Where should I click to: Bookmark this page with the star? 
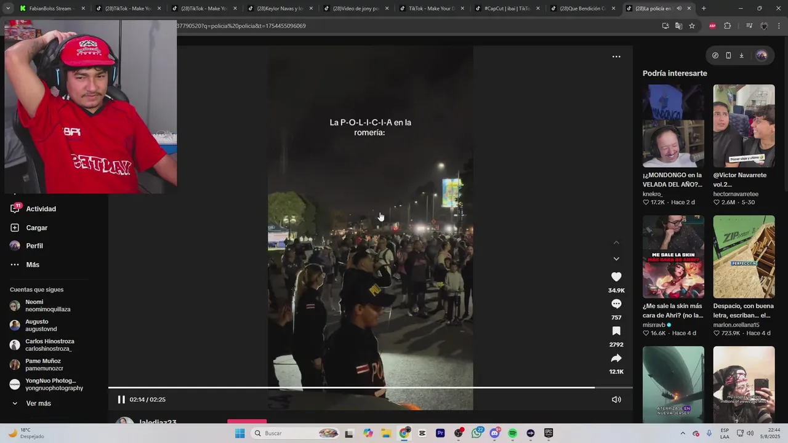[x=692, y=26]
